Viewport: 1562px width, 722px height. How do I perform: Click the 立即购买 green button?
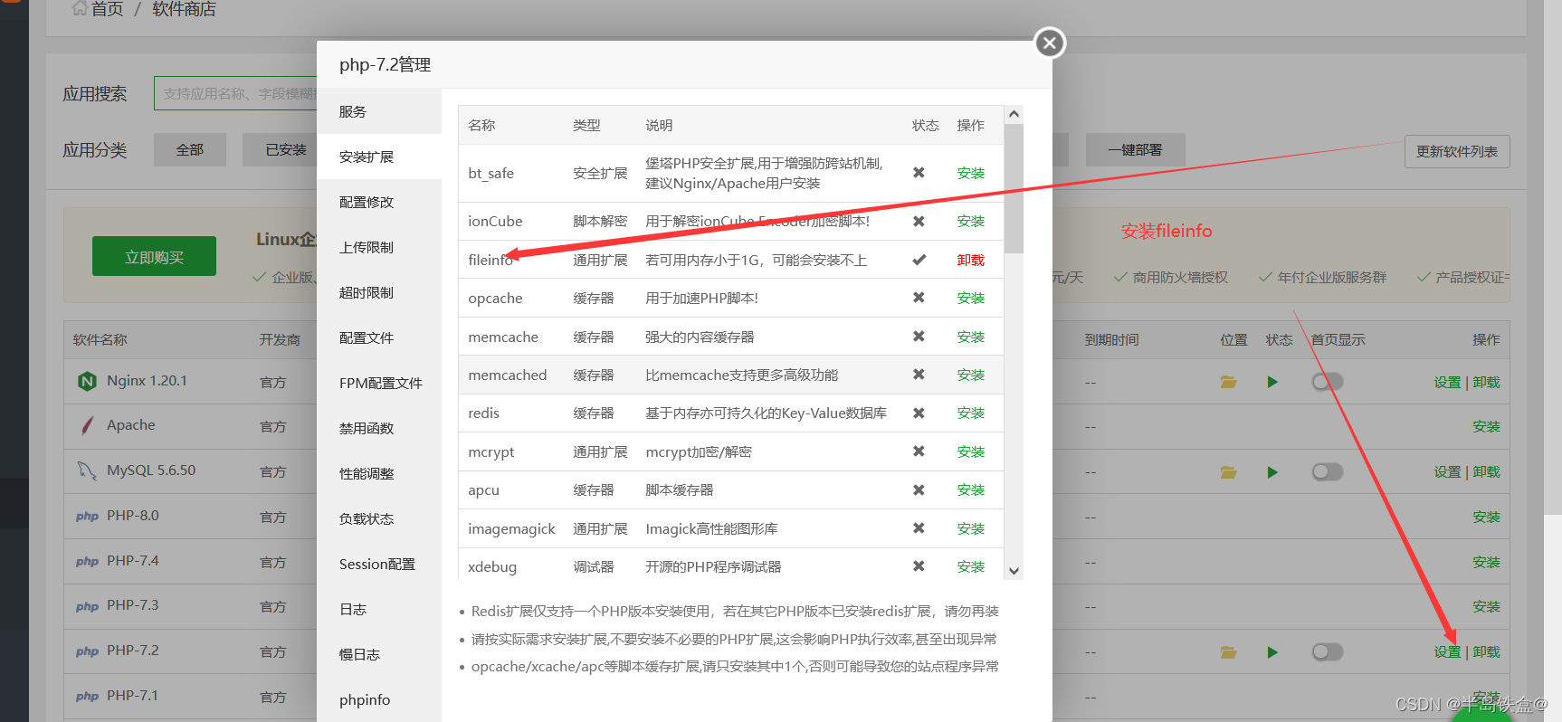154,256
